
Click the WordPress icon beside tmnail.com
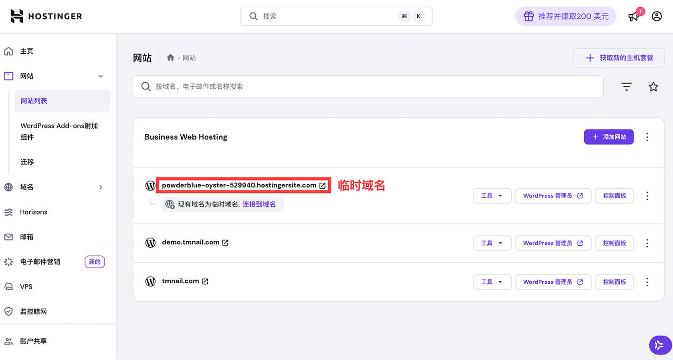pyautogui.click(x=150, y=281)
